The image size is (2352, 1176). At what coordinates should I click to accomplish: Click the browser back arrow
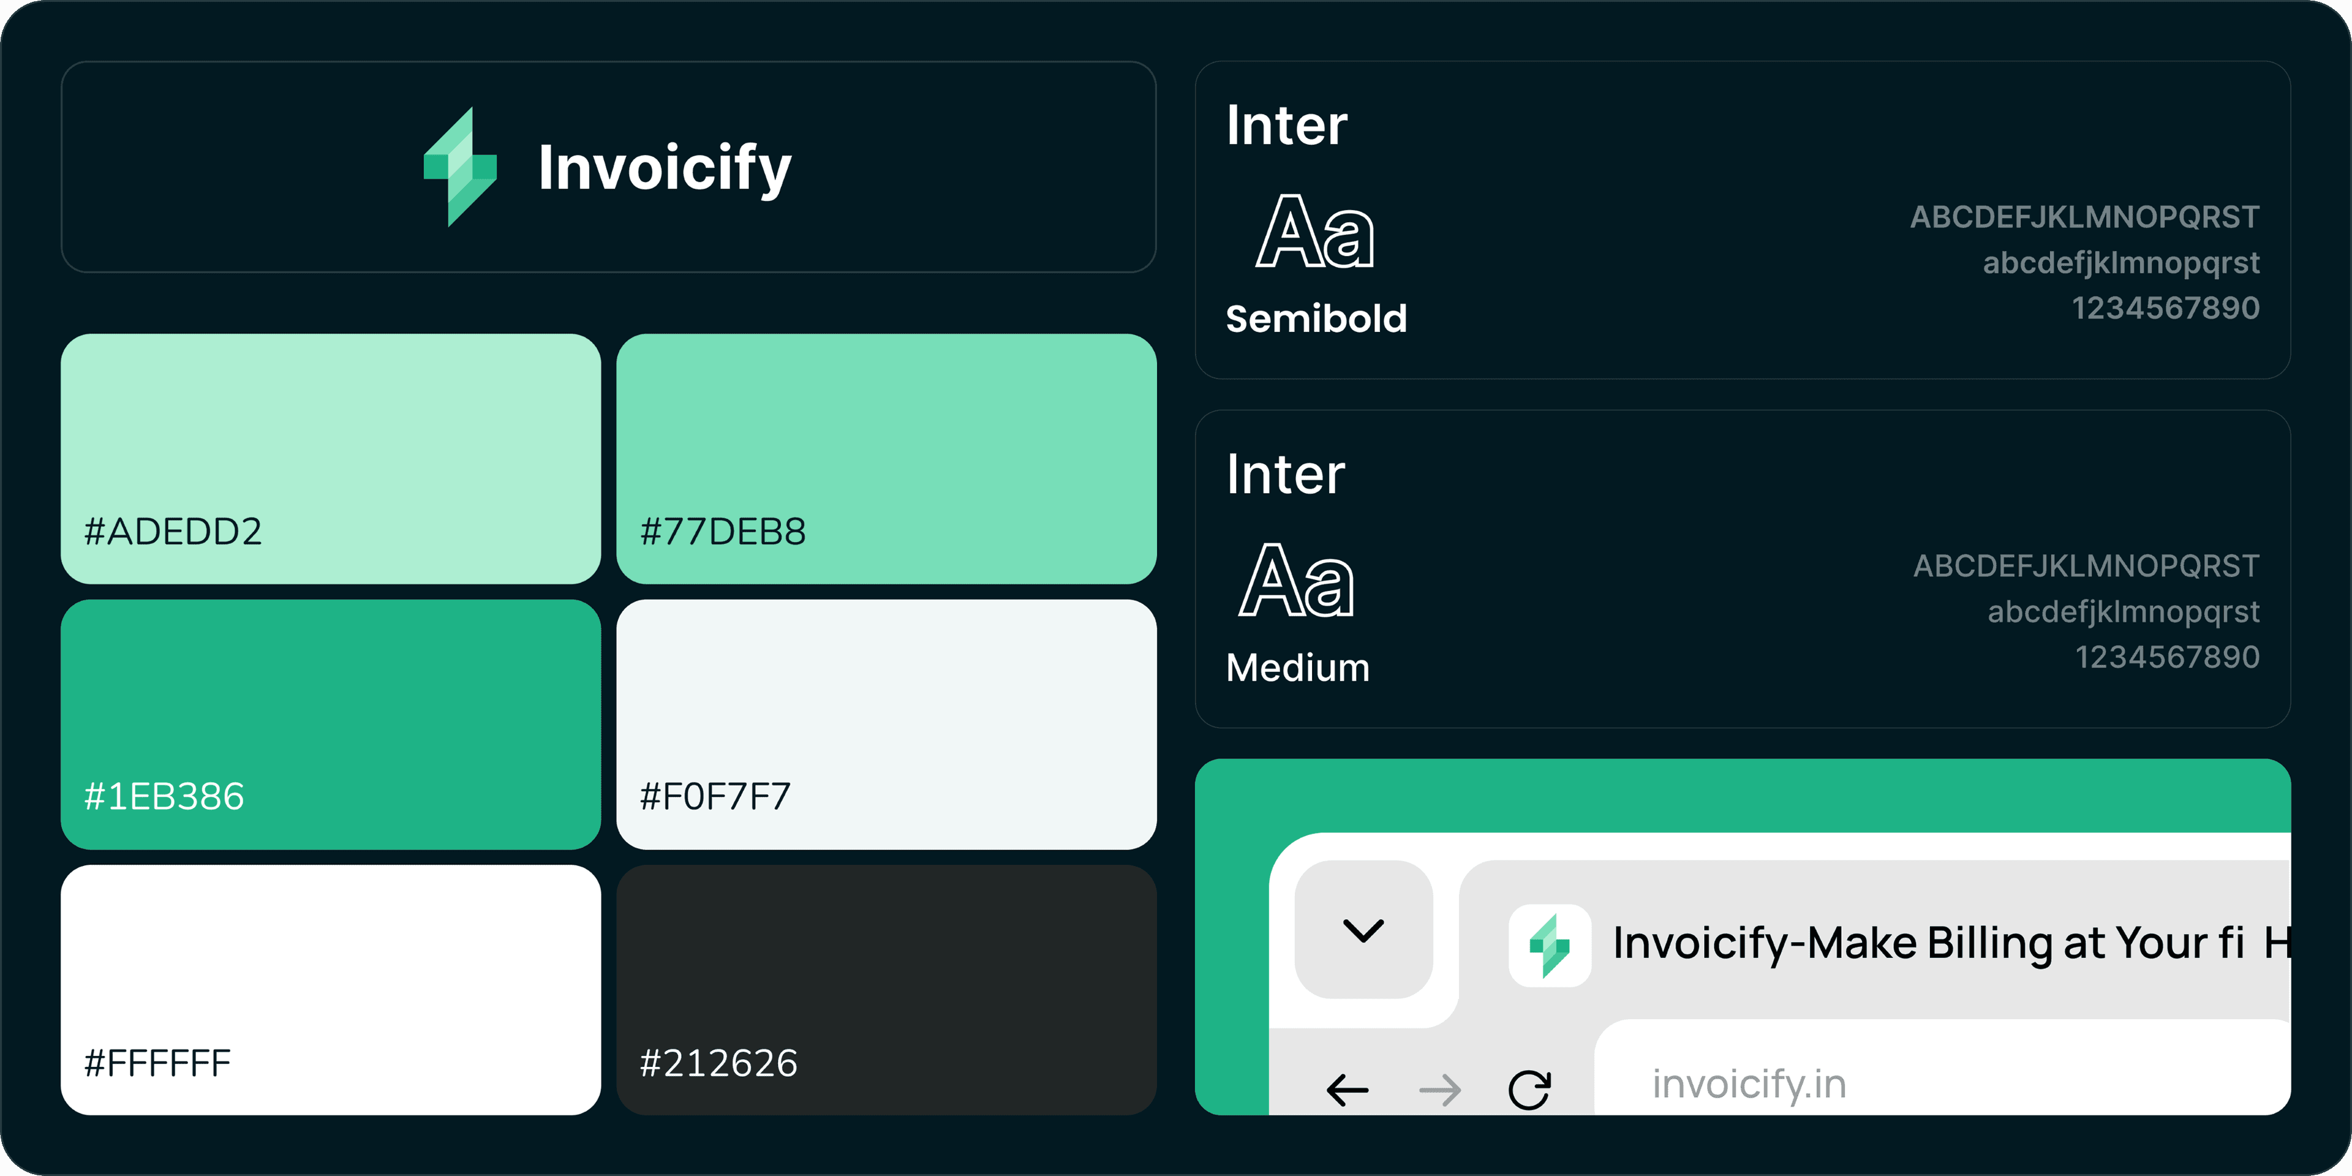click(x=1347, y=1089)
